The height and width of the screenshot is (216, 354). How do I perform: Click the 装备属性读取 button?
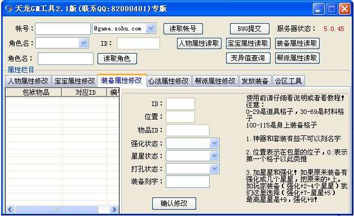click(x=297, y=43)
